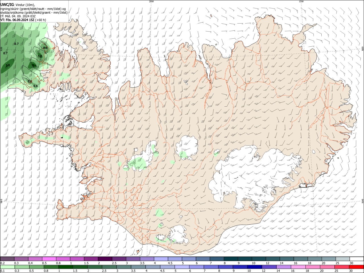Select the red-pink 25 swatch, lower legend
The image size is (364, 273).
[x=342, y=267]
